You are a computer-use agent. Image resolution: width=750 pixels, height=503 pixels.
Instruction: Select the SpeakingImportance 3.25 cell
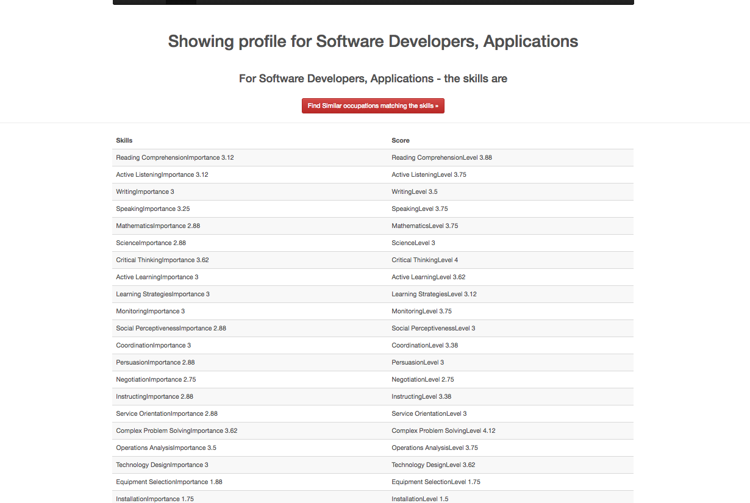coord(251,209)
